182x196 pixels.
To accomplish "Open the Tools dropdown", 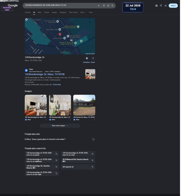I will (91, 13).
